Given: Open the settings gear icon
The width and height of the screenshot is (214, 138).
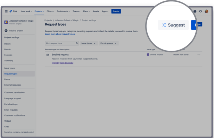Looking at the screenshot, I should click(200, 11).
